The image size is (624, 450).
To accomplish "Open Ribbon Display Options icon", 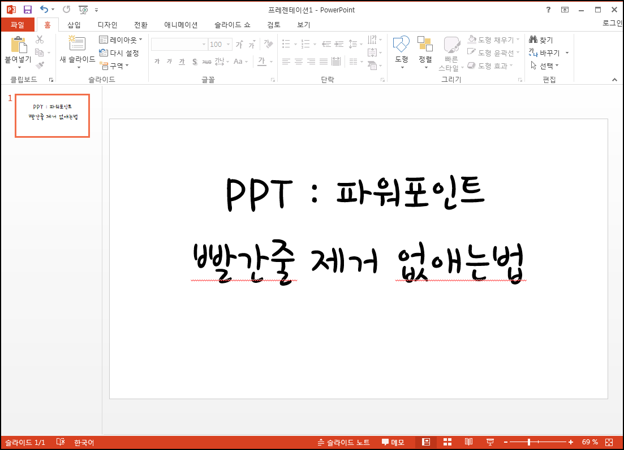I will (x=565, y=10).
